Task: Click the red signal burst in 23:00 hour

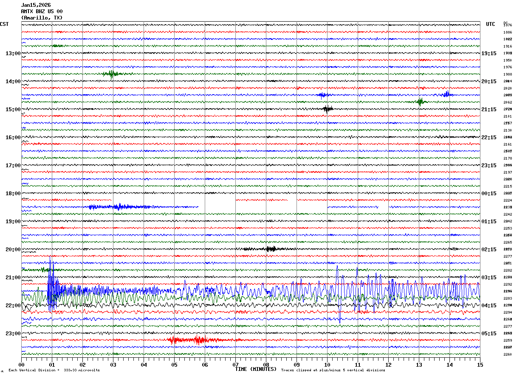Action: pos(198,340)
